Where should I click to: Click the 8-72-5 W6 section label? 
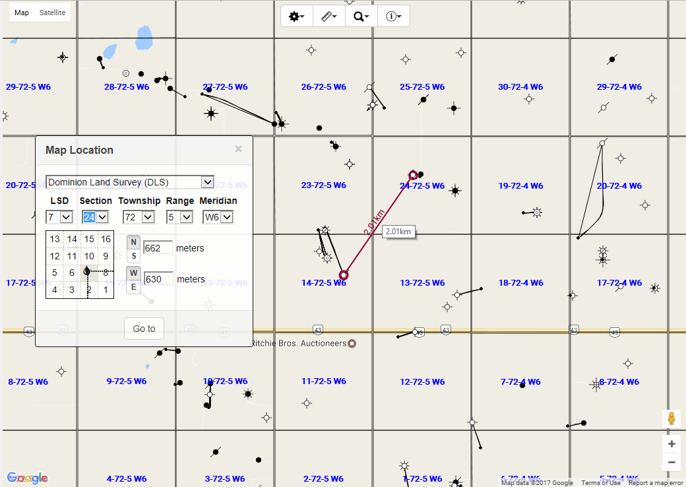28,381
